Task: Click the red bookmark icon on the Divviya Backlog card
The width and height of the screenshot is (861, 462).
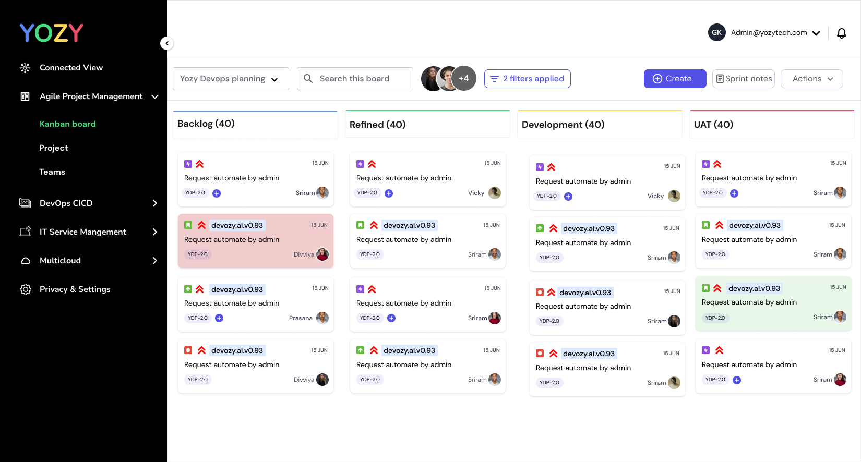Action: click(x=188, y=350)
